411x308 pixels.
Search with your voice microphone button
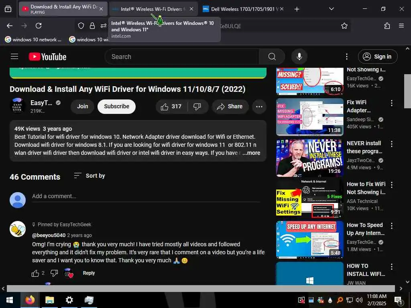[299, 57]
